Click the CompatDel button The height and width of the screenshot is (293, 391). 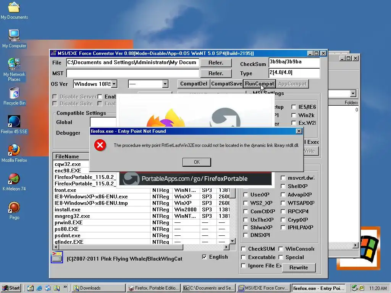(194, 84)
